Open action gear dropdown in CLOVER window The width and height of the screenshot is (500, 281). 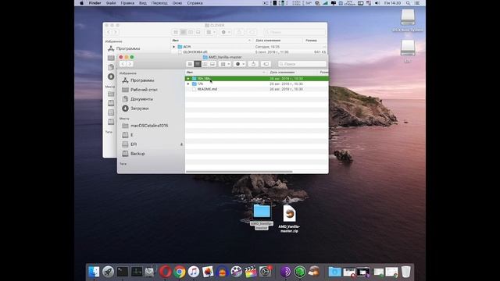click(226, 32)
